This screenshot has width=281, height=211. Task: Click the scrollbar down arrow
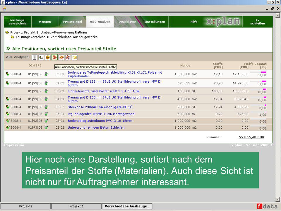[277, 199]
